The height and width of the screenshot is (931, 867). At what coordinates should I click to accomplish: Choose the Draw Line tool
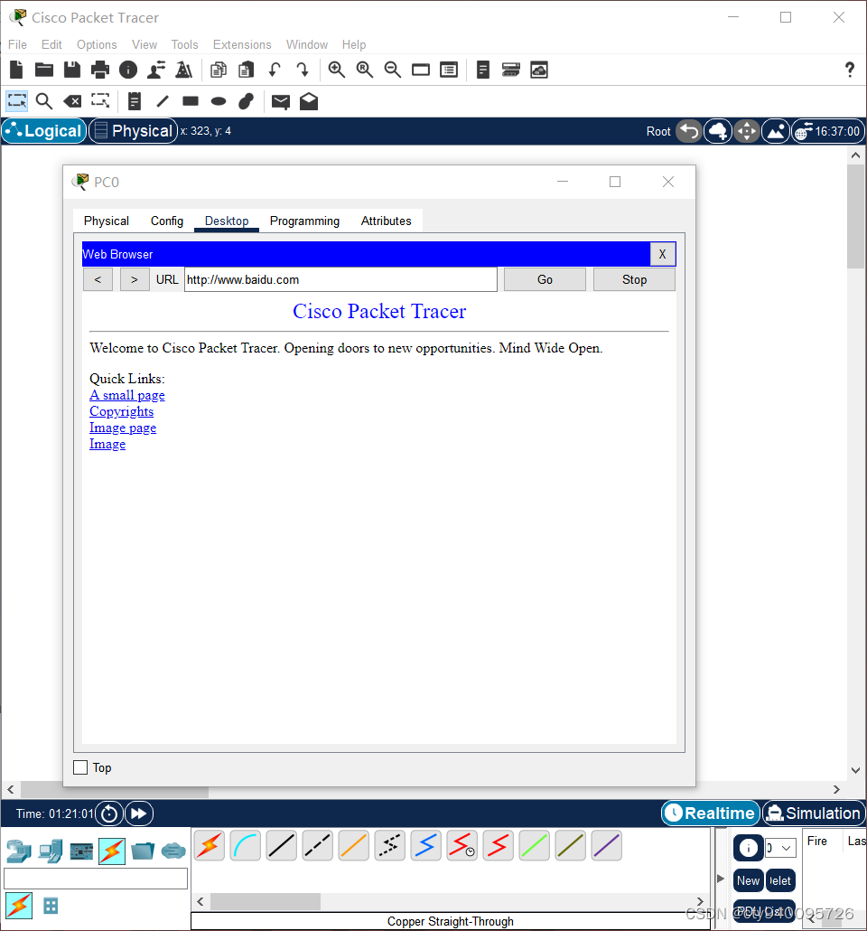tap(163, 101)
